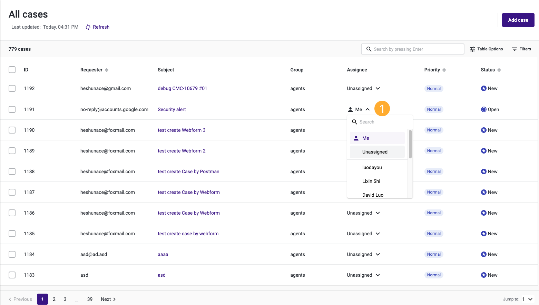The image size is (539, 305).
Task: Click requester no-reply@accounts.google.com
Action: pyautogui.click(x=114, y=109)
